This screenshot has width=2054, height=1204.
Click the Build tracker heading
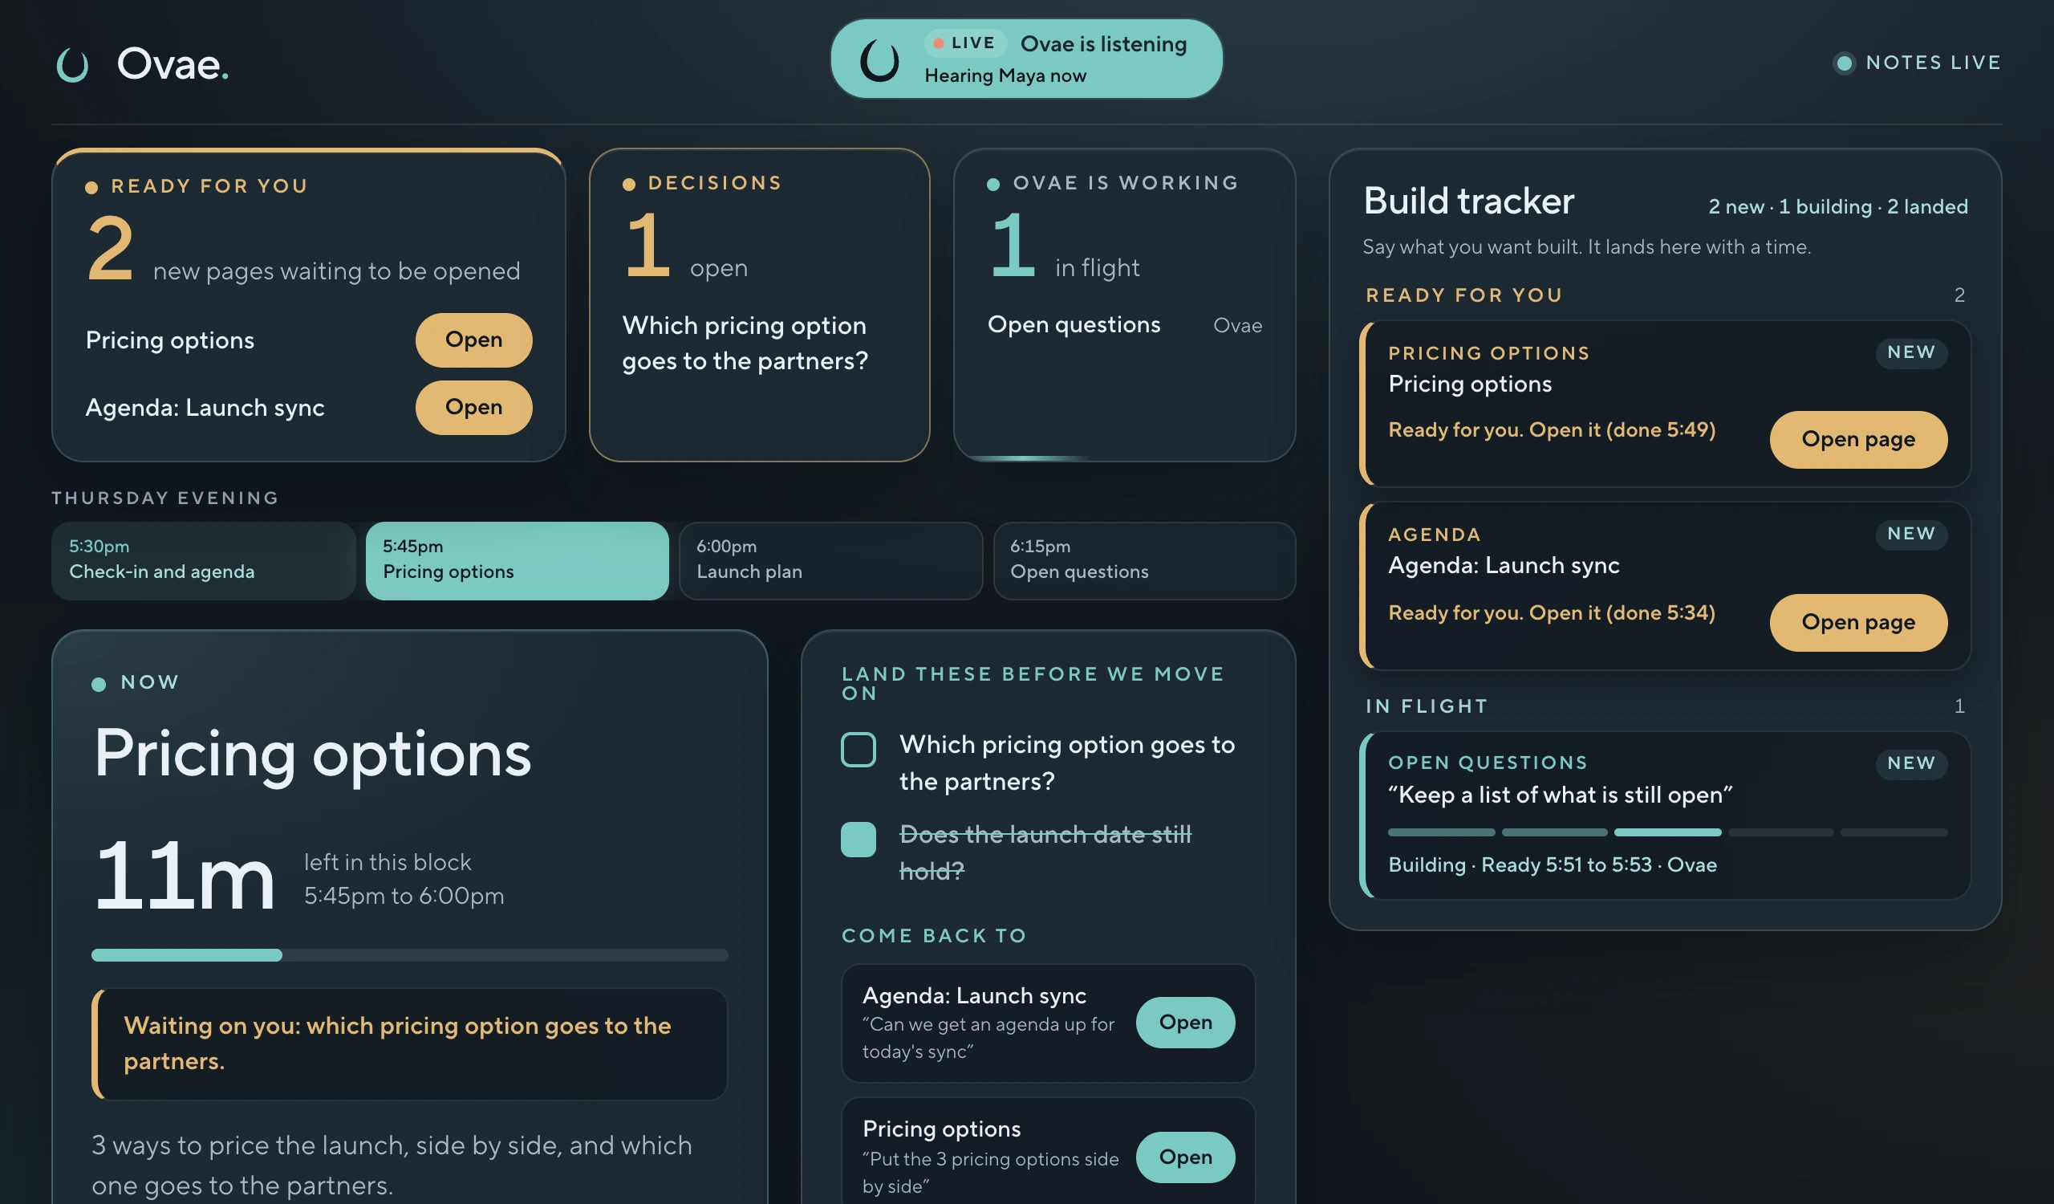pos(1469,201)
